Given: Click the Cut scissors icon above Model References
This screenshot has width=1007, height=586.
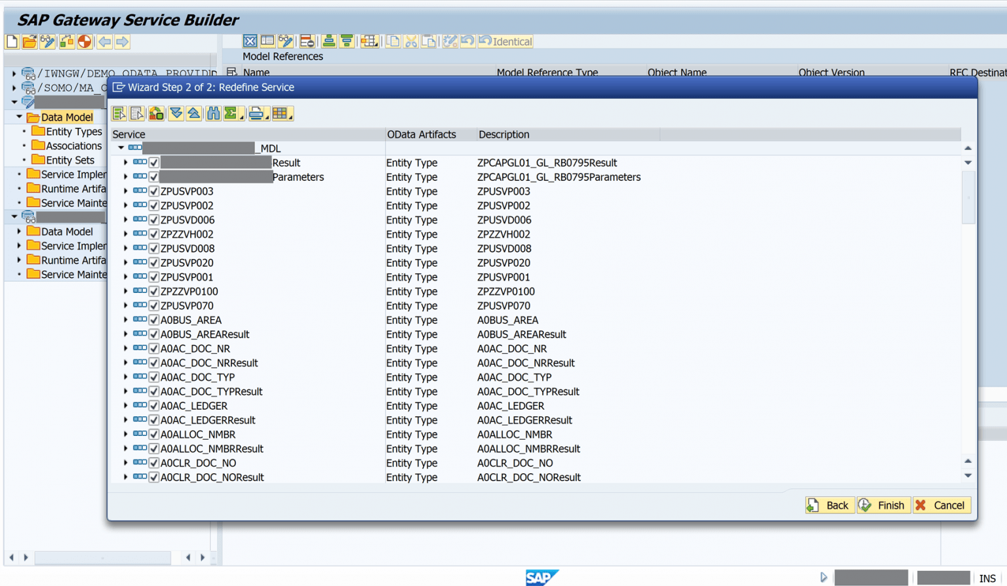Looking at the screenshot, I should [411, 41].
